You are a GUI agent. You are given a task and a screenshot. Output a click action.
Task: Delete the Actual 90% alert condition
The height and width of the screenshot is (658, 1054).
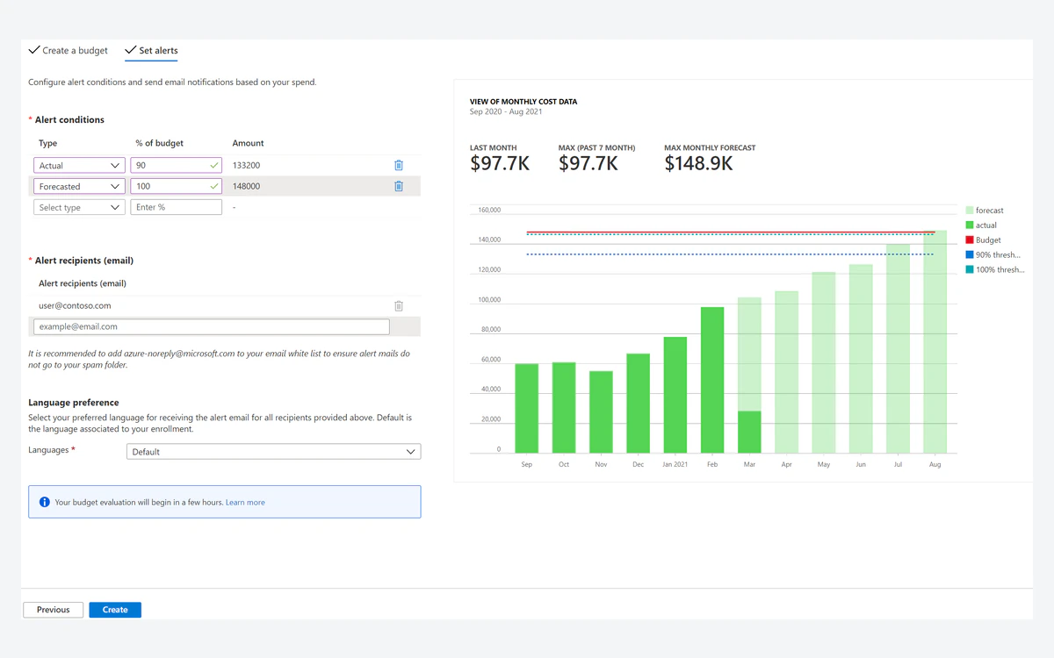(399, 165)
